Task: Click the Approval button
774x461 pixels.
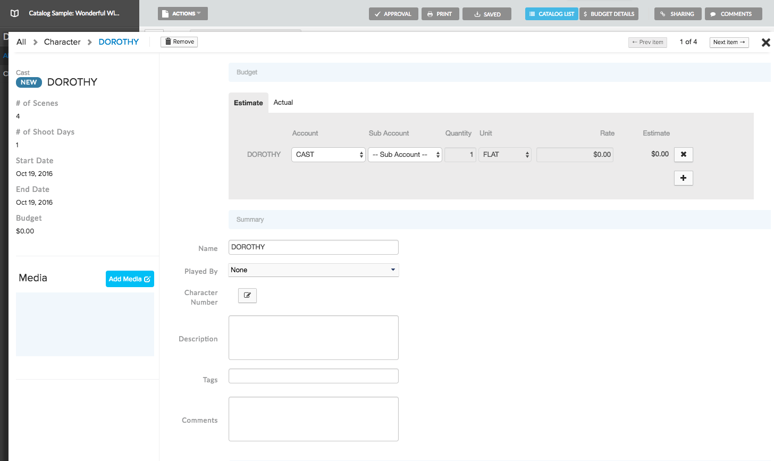Action: pos(393,14)
